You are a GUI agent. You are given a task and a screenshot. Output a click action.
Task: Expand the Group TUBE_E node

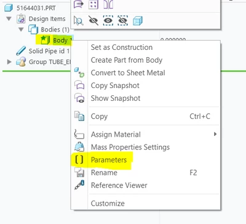(9, 62)
